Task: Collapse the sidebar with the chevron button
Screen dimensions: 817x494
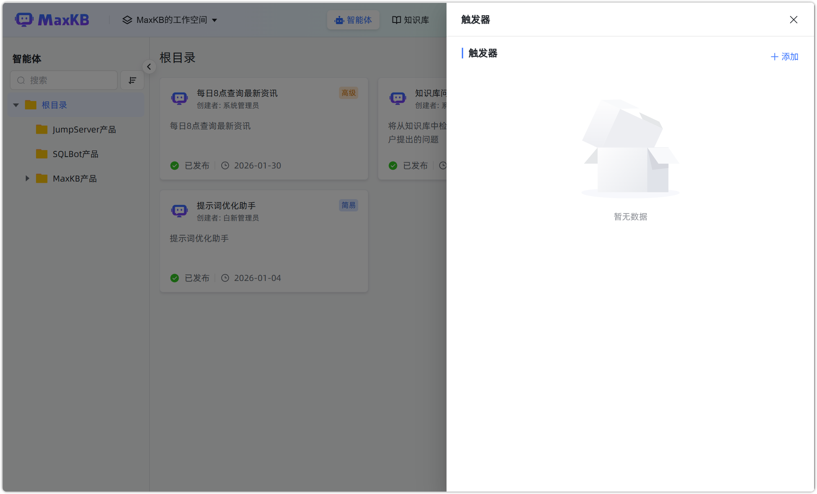Action: coord(149,67)
